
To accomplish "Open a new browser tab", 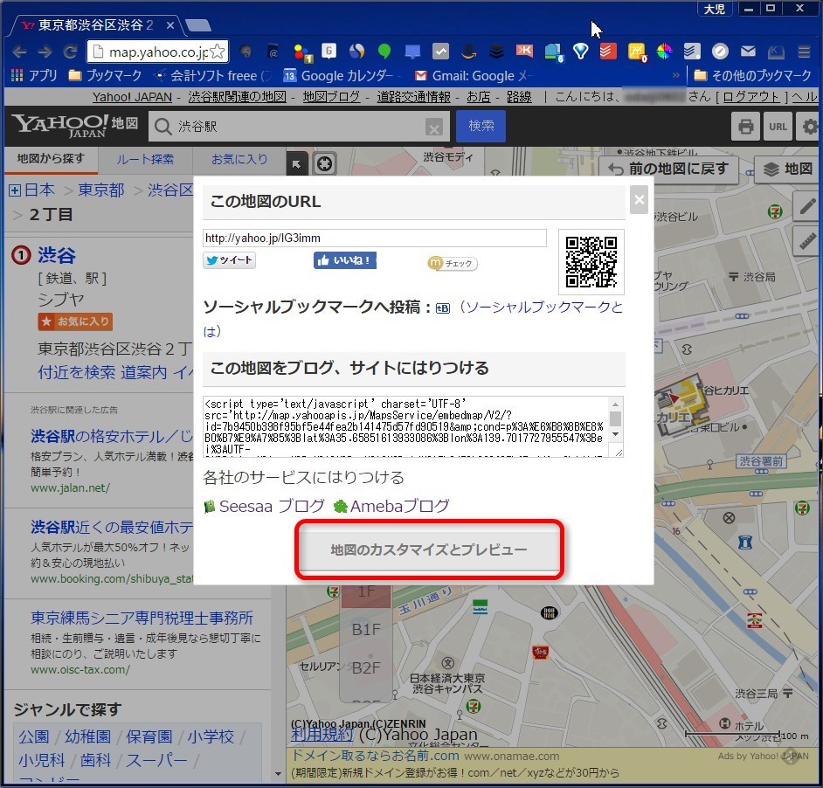I will click(198, 25).
